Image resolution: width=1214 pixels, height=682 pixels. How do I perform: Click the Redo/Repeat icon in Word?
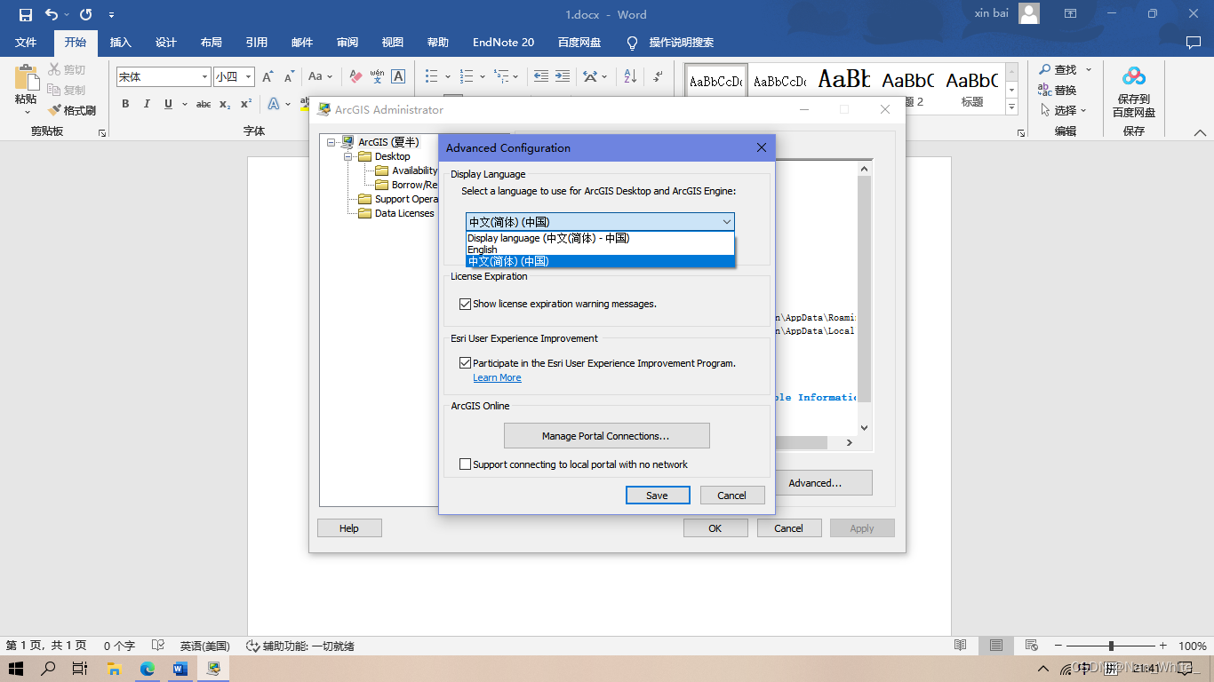point(85,14)
